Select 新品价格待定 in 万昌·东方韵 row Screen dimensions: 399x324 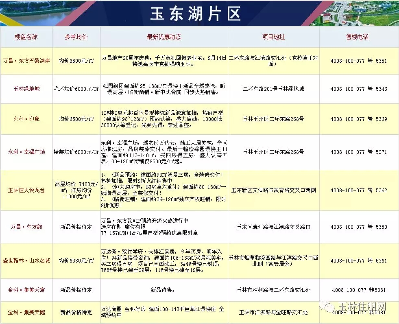[x=76, y=227]
